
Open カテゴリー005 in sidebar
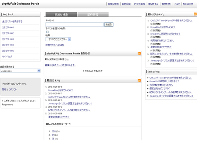tap(8, 51)
